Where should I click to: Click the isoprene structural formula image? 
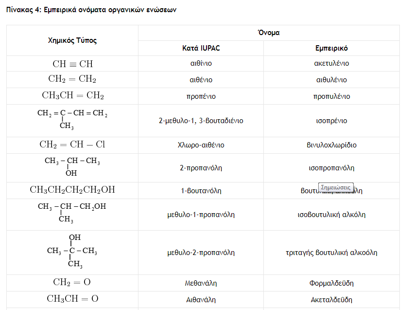coord(72,120)
